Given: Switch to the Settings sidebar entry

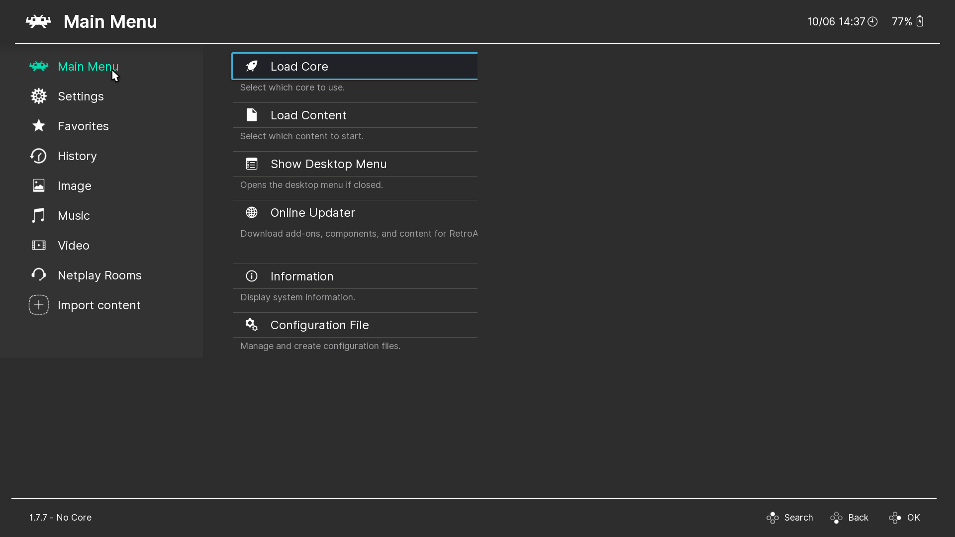Looking at the screenshot, I should (x=81, y=96).
